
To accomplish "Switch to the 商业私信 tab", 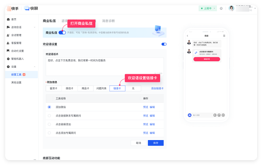I will (49, 21).
